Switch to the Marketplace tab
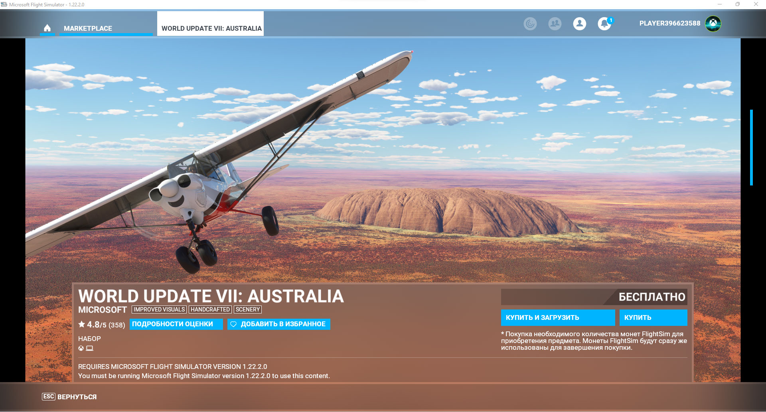766x412 pixels. [88, 28]
